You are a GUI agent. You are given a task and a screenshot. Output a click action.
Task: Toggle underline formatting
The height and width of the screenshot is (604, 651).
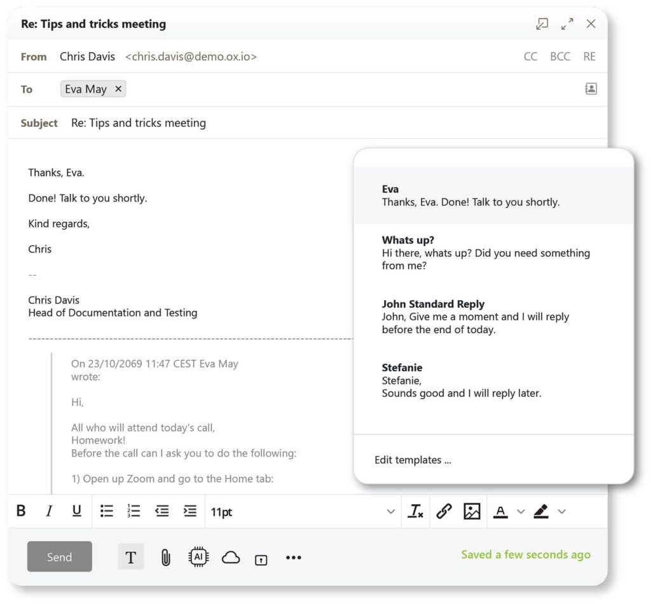click(77, 511)
